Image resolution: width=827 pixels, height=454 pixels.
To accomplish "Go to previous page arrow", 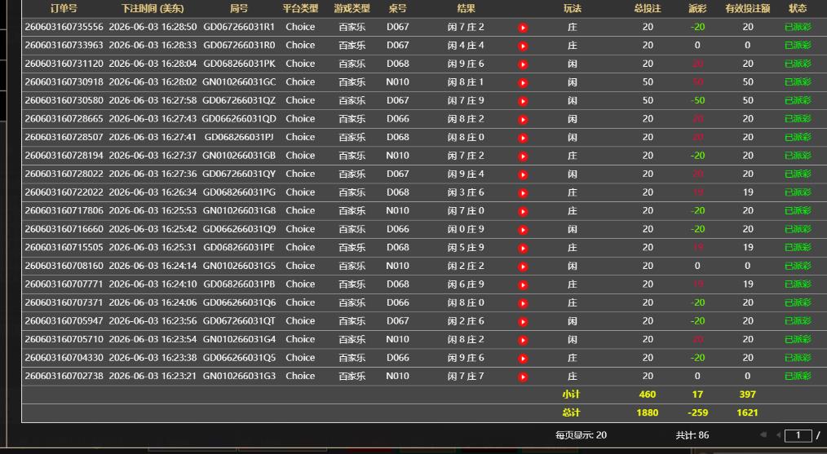I will pos(778,435).
